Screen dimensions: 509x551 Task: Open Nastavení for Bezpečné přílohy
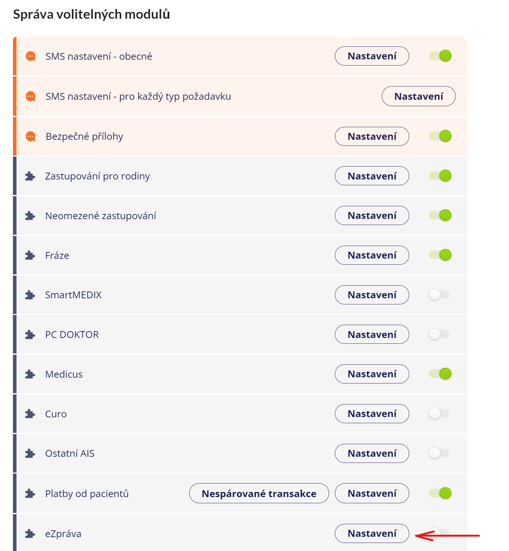pyautogui.click(x=372, y=136)
